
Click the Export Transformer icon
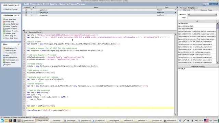click(x=4, y=29)
